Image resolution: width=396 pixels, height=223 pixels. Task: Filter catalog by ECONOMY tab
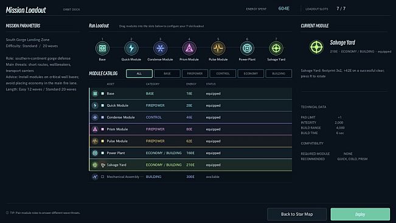[251, 74]
